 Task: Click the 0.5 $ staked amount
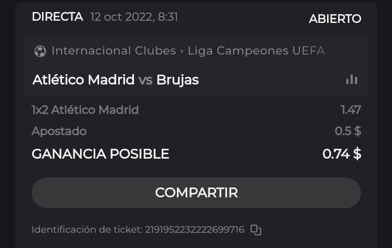tap(348, 131)
